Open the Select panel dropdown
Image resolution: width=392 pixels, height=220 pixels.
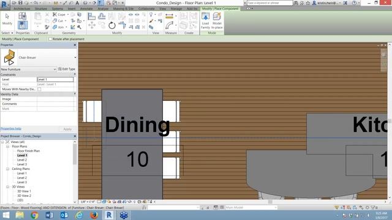pos(7,33)
